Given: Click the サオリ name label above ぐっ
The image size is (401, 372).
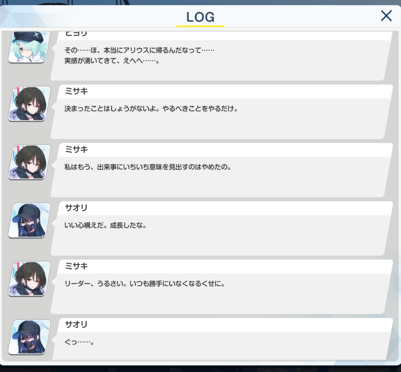Looking at the screenshot, I should tap(76, 324).
